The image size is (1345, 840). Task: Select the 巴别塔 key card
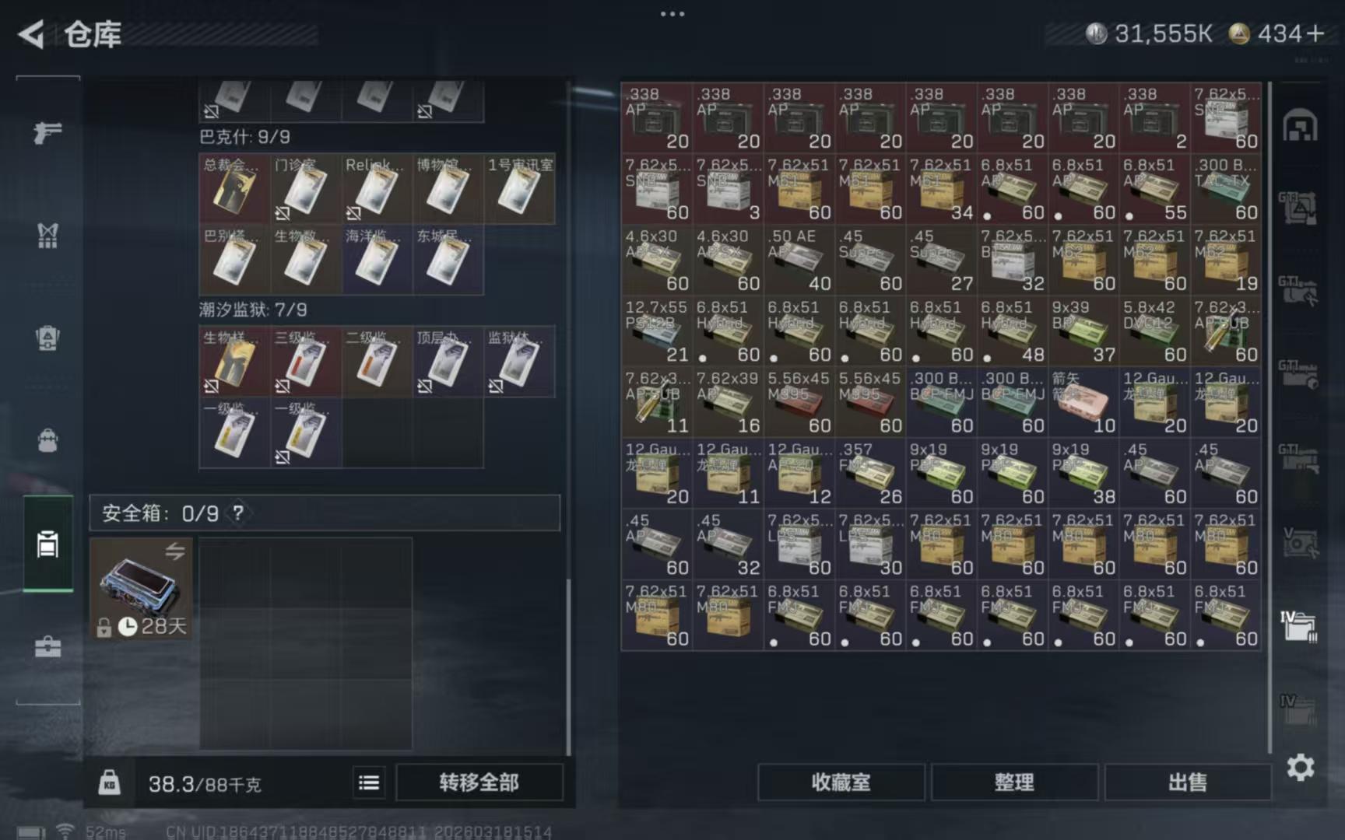point(234,260)
